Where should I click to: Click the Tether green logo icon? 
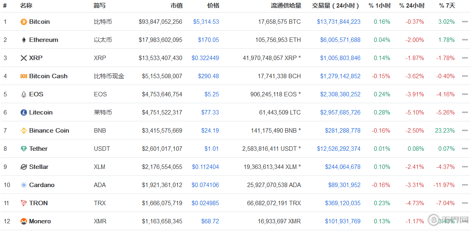pyautogui.click(x=24, y=149)
